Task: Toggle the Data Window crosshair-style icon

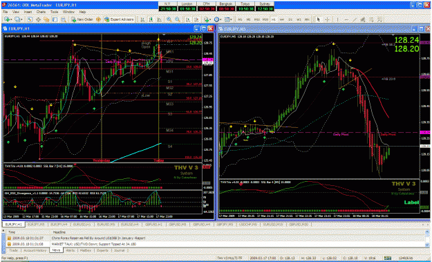Action: click(x=38, y=19)
